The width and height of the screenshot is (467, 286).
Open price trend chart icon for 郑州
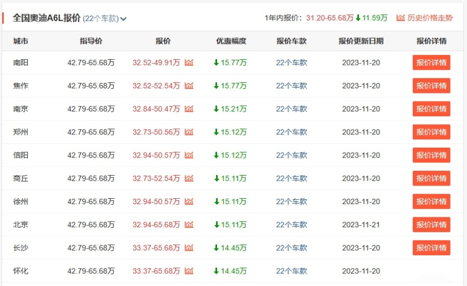pos(189,132)
